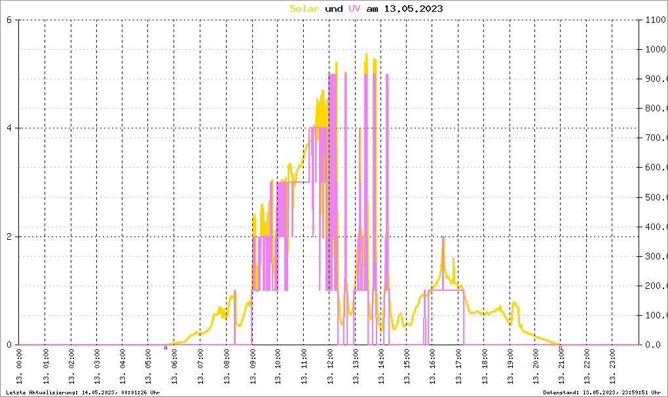Viewport: 668px width, 397px height.
Task: Click the time label "13. 18:00"
Action: [x=485, y=366]
